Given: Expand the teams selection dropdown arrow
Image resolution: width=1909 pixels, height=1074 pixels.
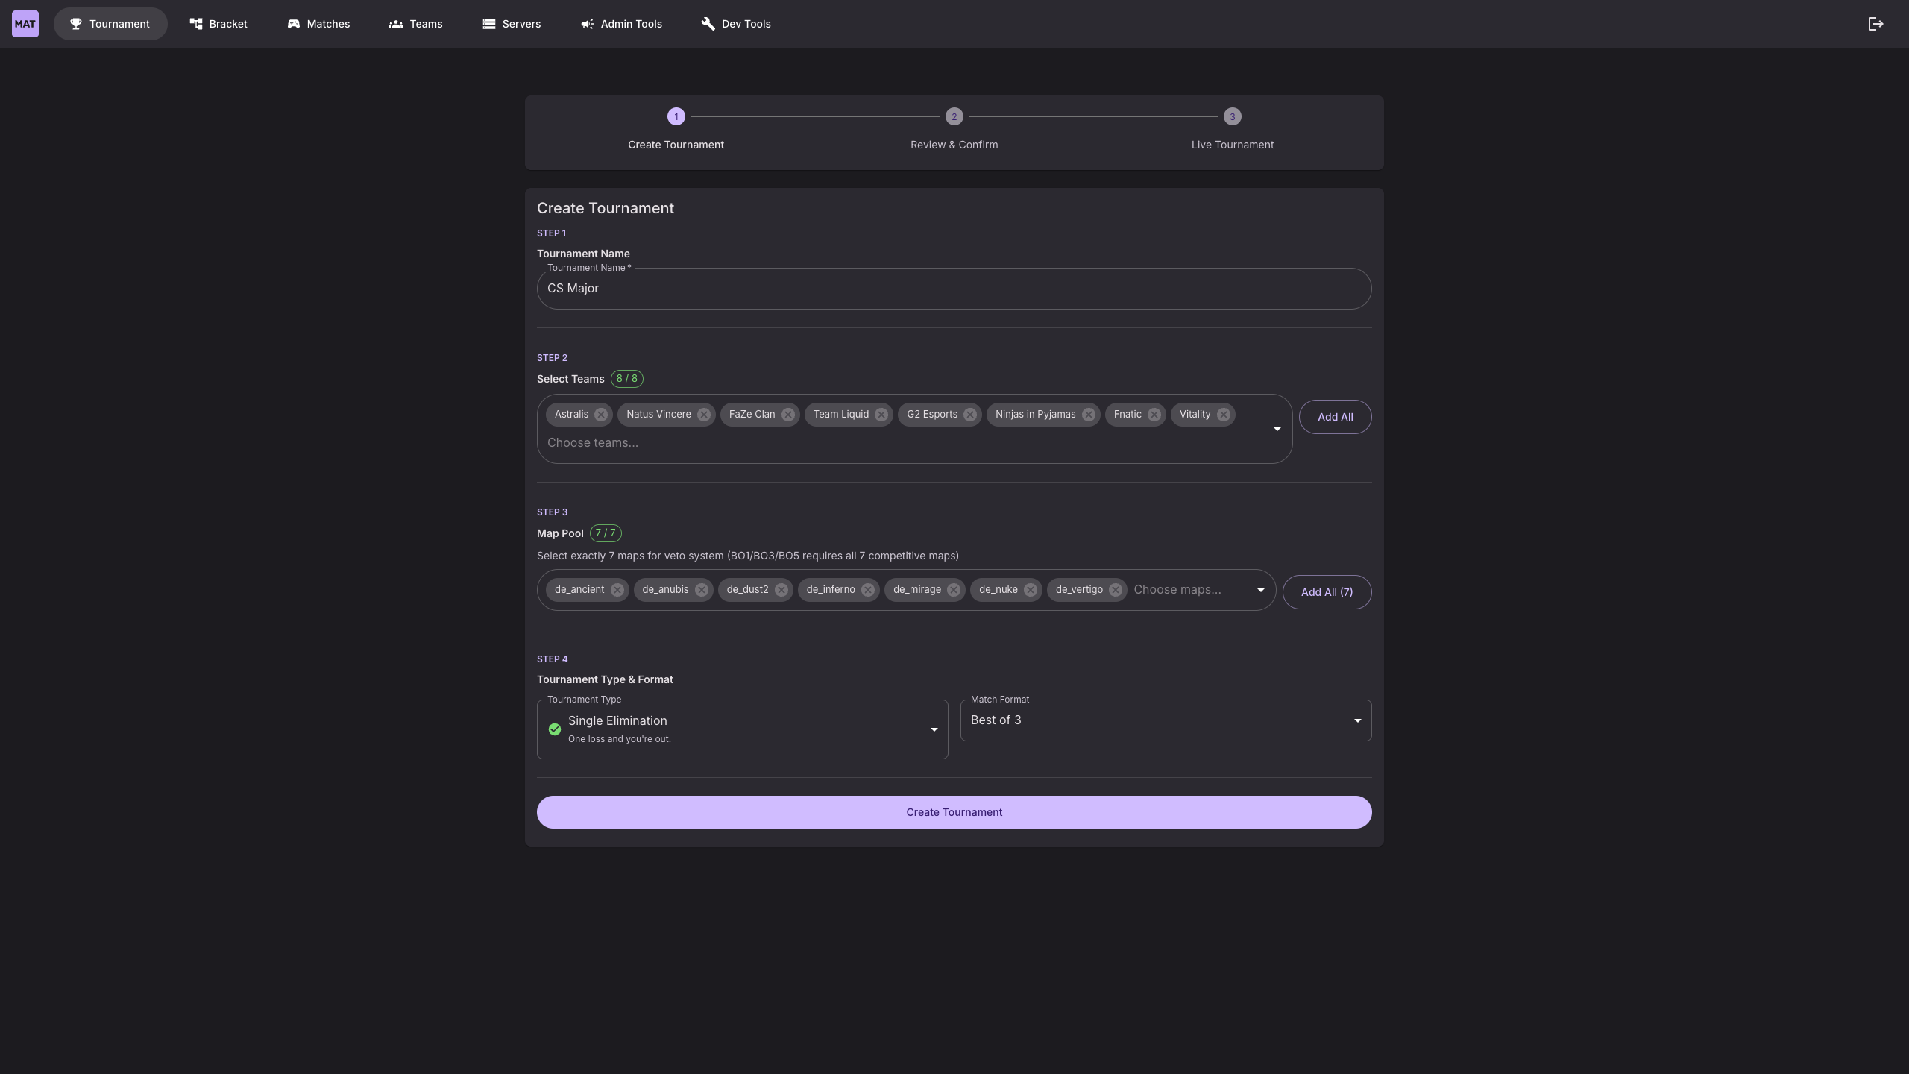Looking at the screenshot, I should click(x=1277, y=429).
